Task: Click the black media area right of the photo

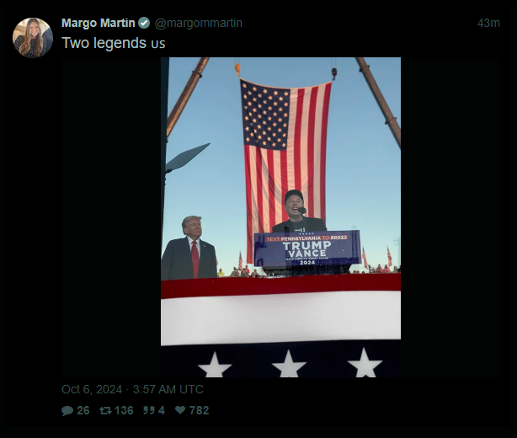Action: (x=450, y=217)
